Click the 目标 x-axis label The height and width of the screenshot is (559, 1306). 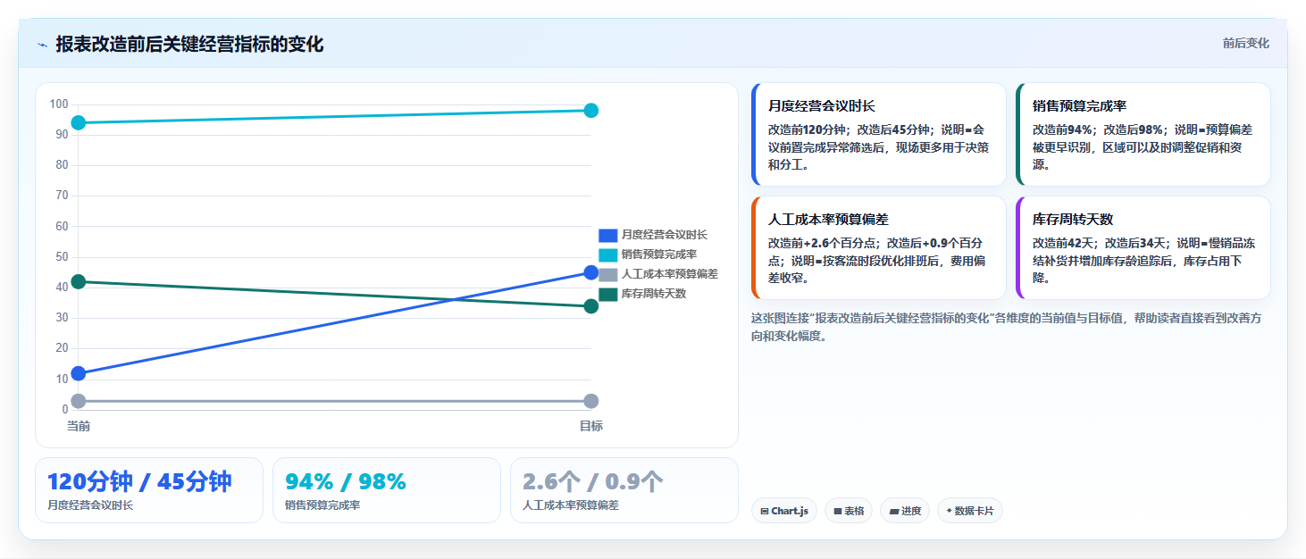coord(590,426)
